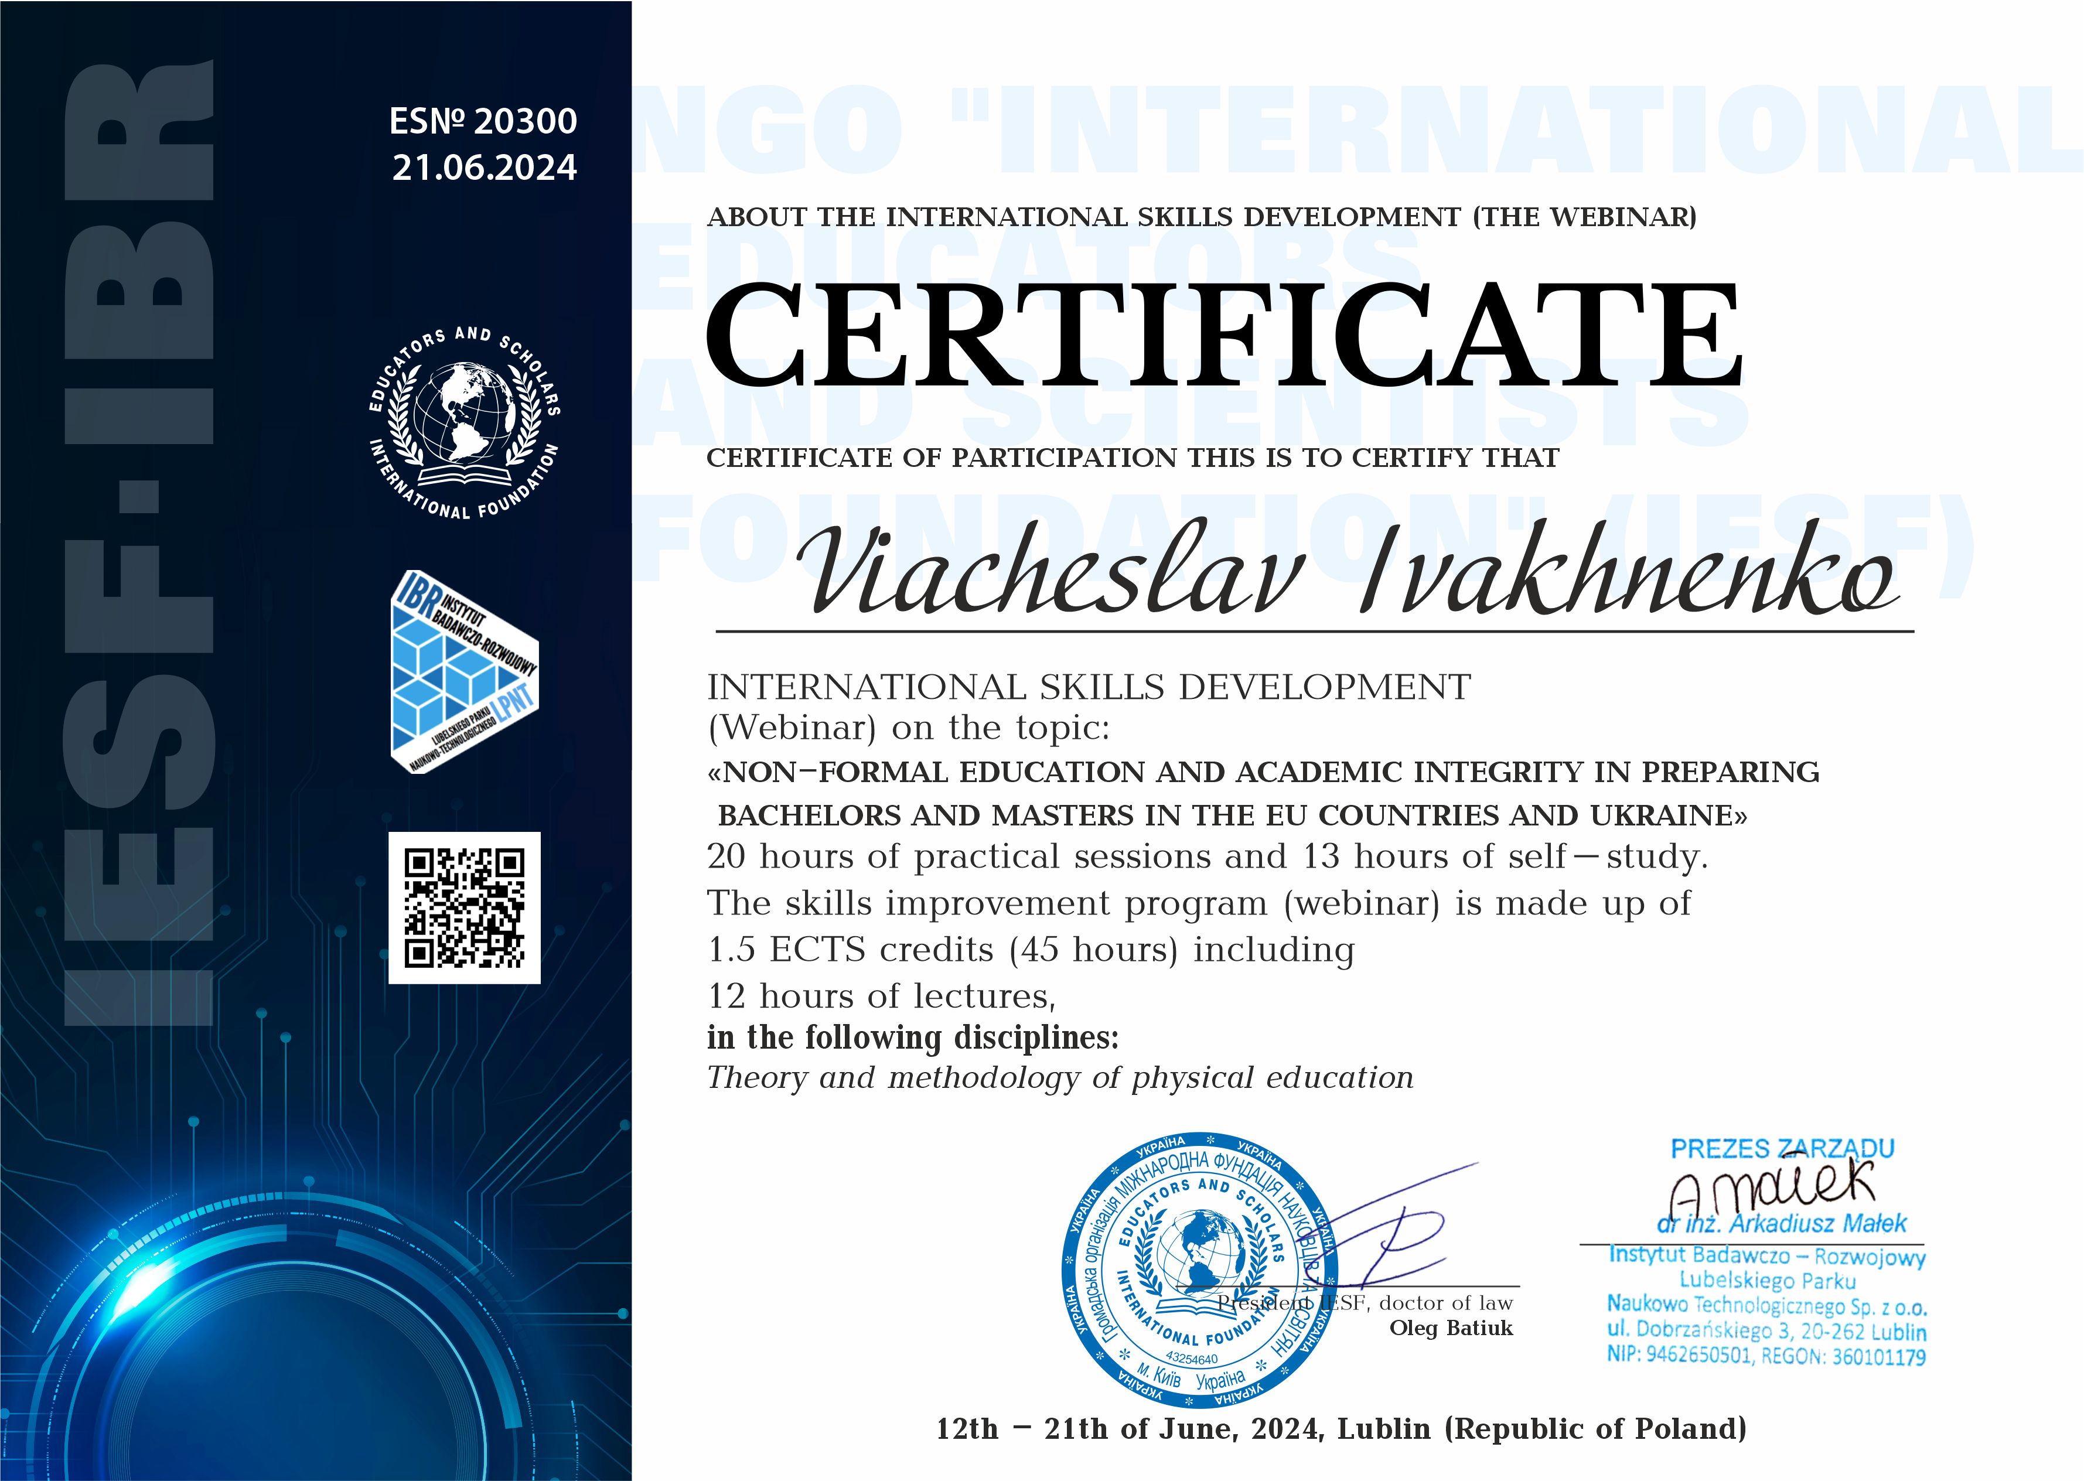Click the Theory and methodology discipline line
Image resolution: width=2084 pixels, height=1481 pixels.
[x=1060, y=1078]
